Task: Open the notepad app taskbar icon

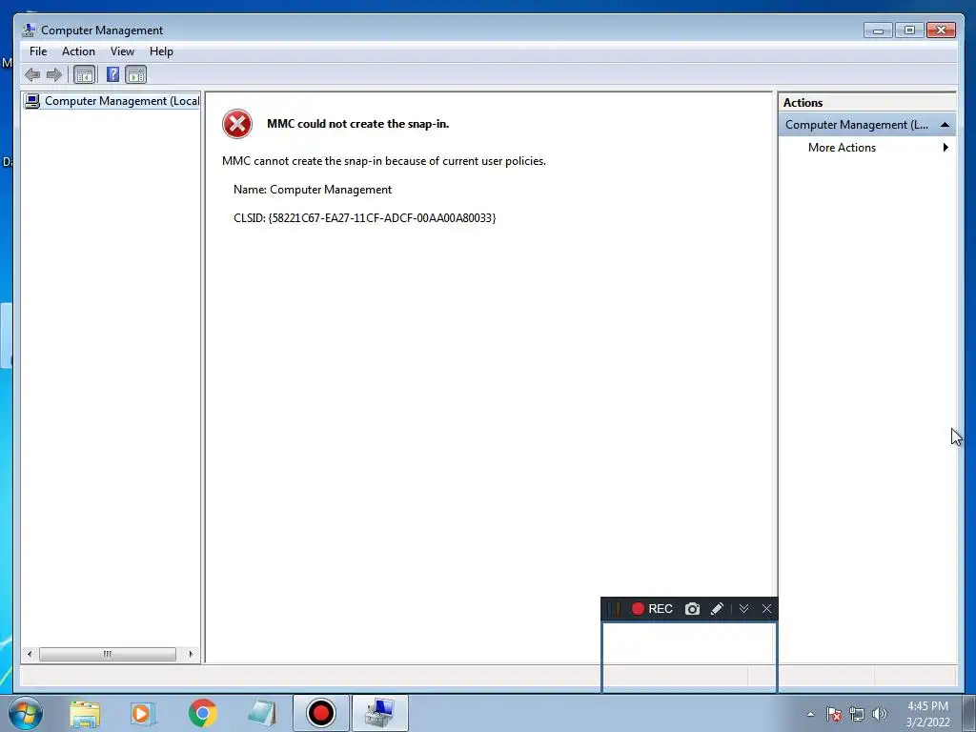Action: 262,714
